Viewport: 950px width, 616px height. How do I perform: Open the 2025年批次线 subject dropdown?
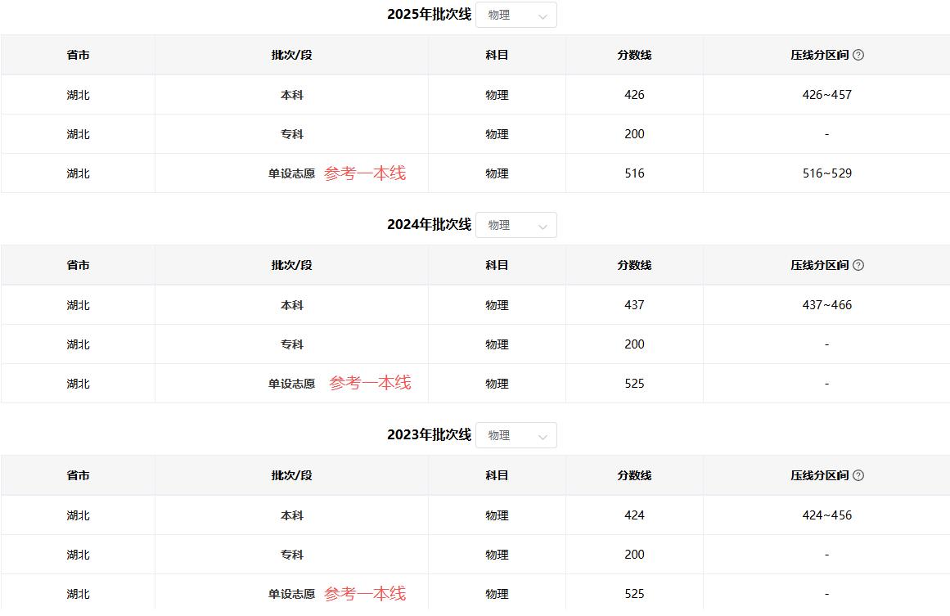[516, 16]
